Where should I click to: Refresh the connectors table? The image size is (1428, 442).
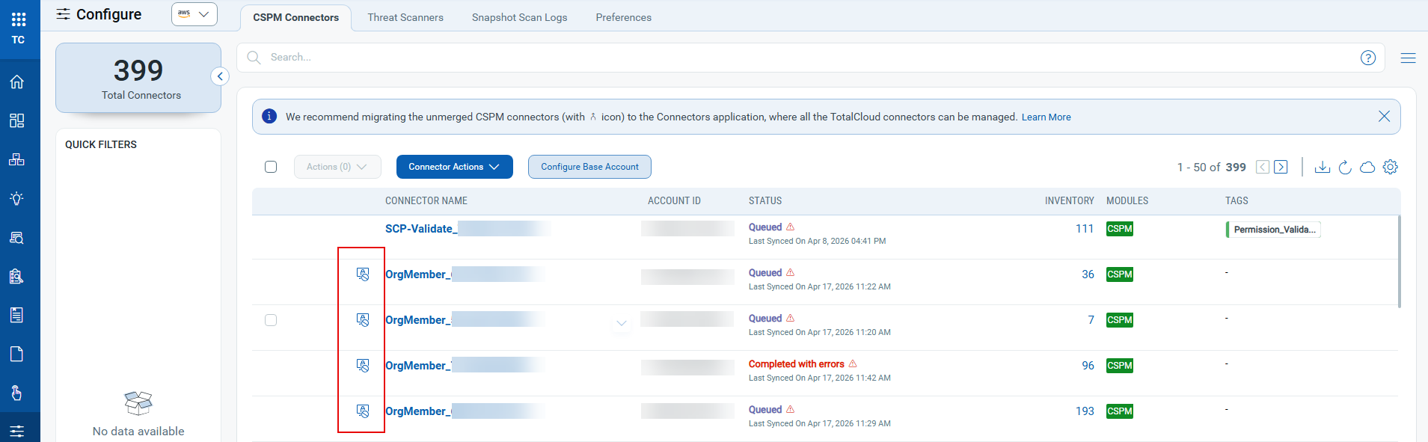1345,167
